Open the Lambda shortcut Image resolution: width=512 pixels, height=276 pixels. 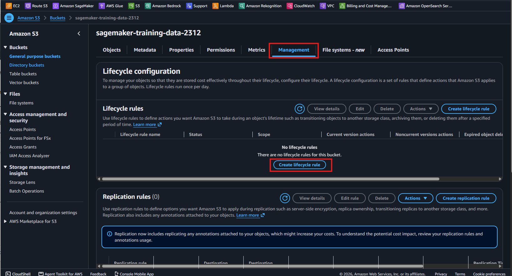223,6
